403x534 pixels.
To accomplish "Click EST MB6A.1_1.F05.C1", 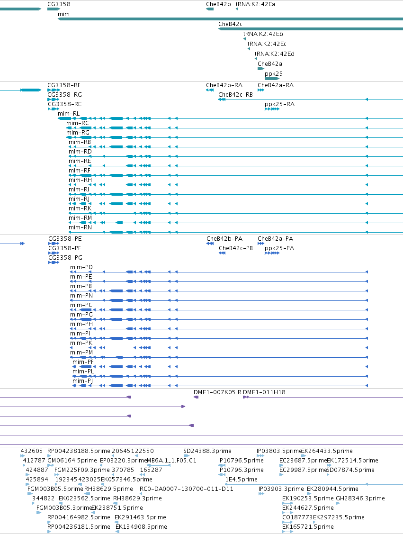I will (x=171, y=461).
